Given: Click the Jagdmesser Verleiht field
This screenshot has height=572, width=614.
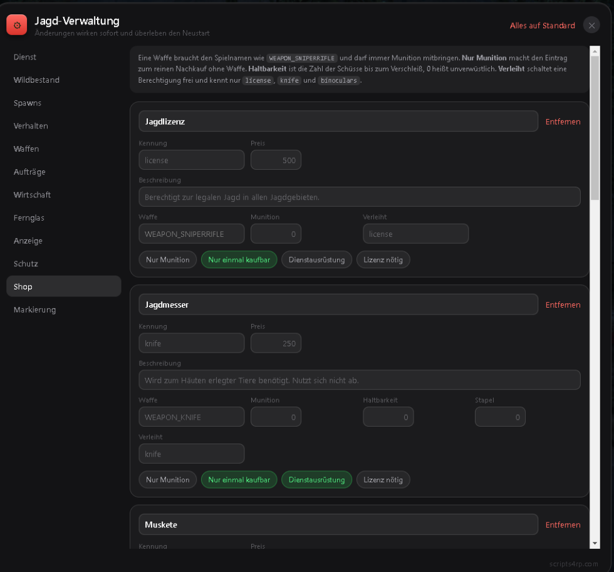Looking at the screenshot, I should (x=192, y=454).
